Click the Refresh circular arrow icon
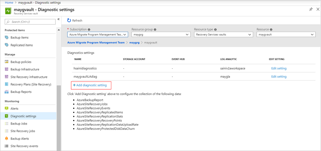 [x=69, y=20]
